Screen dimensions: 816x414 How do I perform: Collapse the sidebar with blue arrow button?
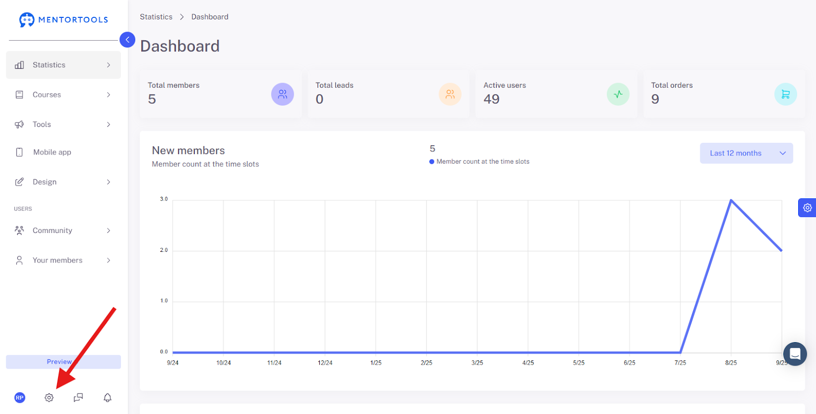click(x=127, y=39)
